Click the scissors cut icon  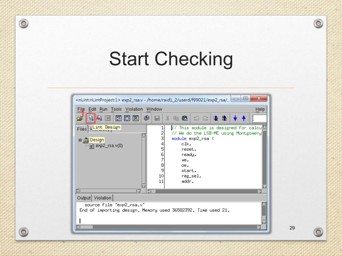(x=168, y=118)
